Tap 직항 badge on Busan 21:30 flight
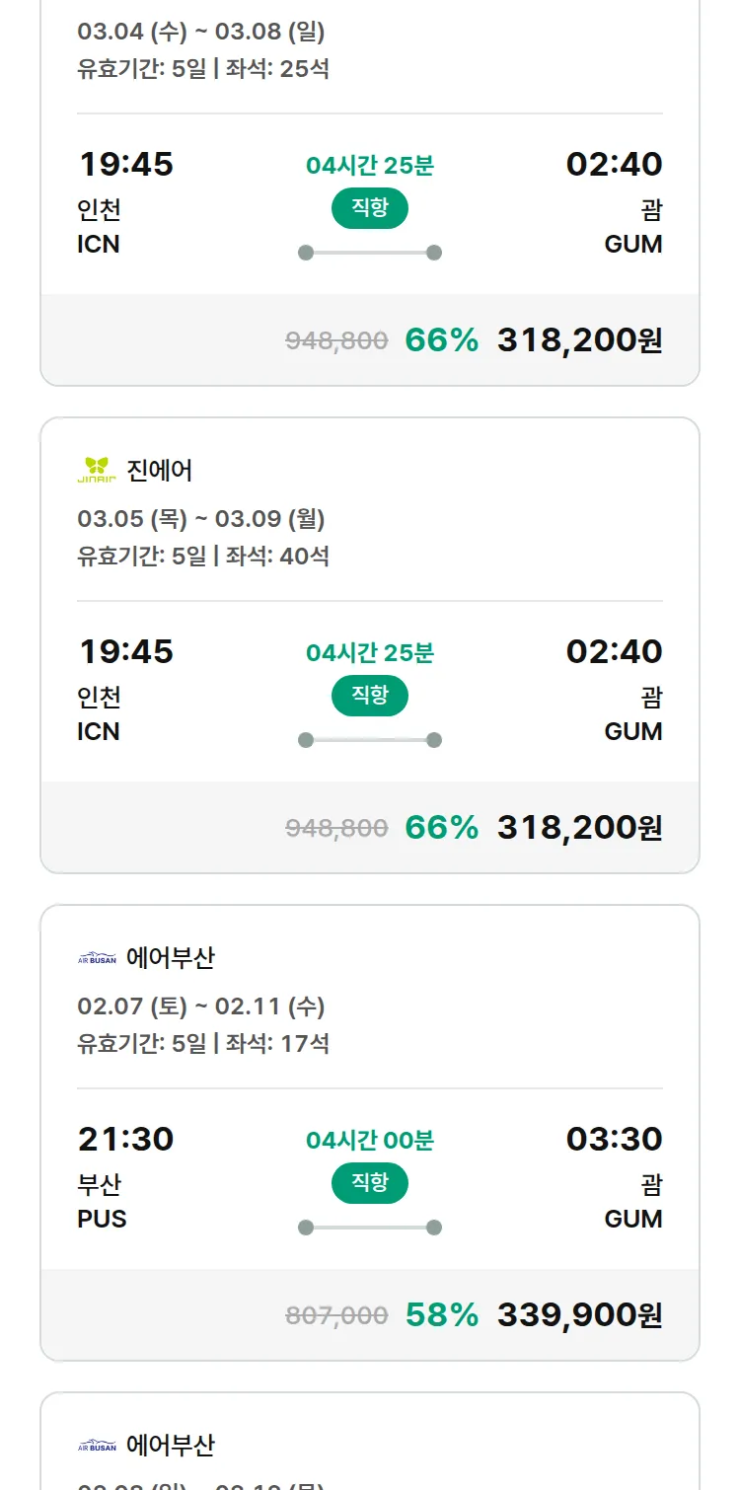Image resolution: width=740 pixels, height=1490 pixels. coord(369,1183)
